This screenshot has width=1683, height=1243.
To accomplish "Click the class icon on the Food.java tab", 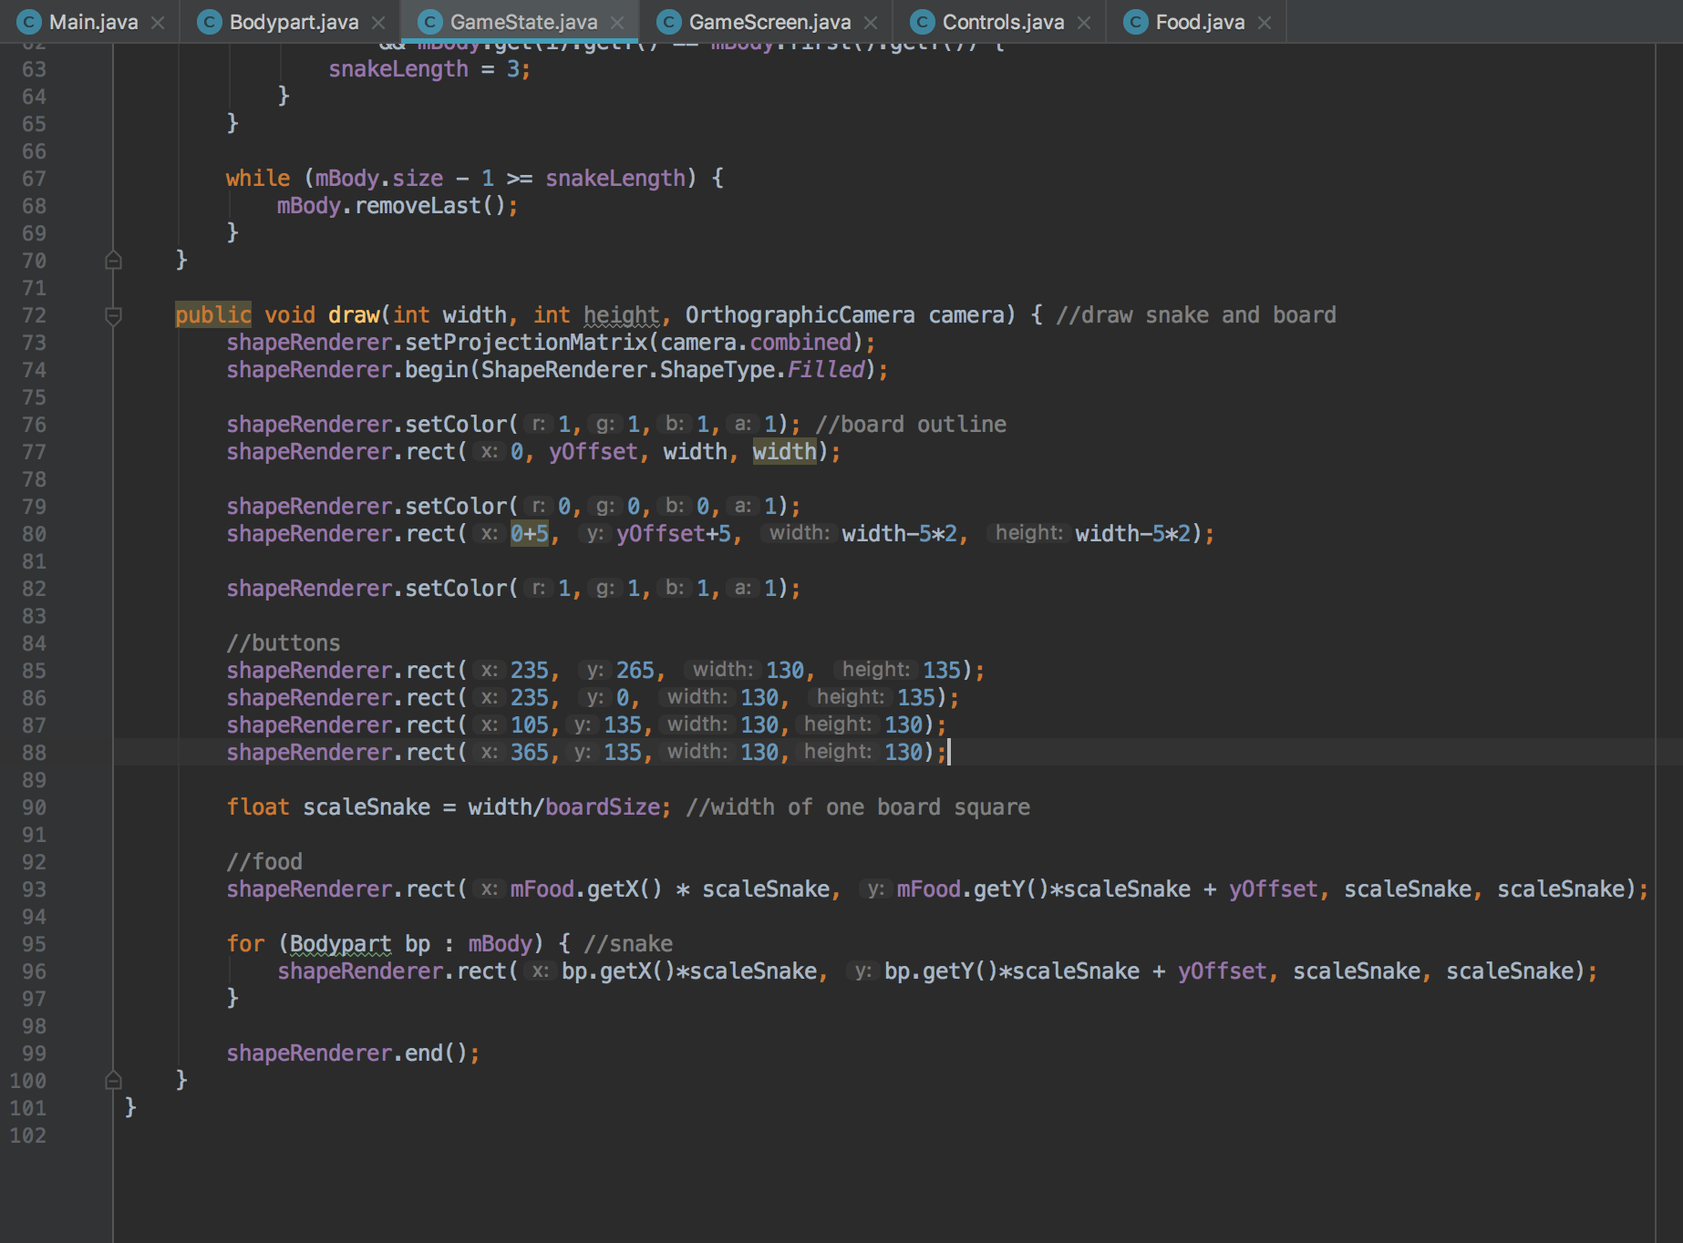I will 1136,22.
